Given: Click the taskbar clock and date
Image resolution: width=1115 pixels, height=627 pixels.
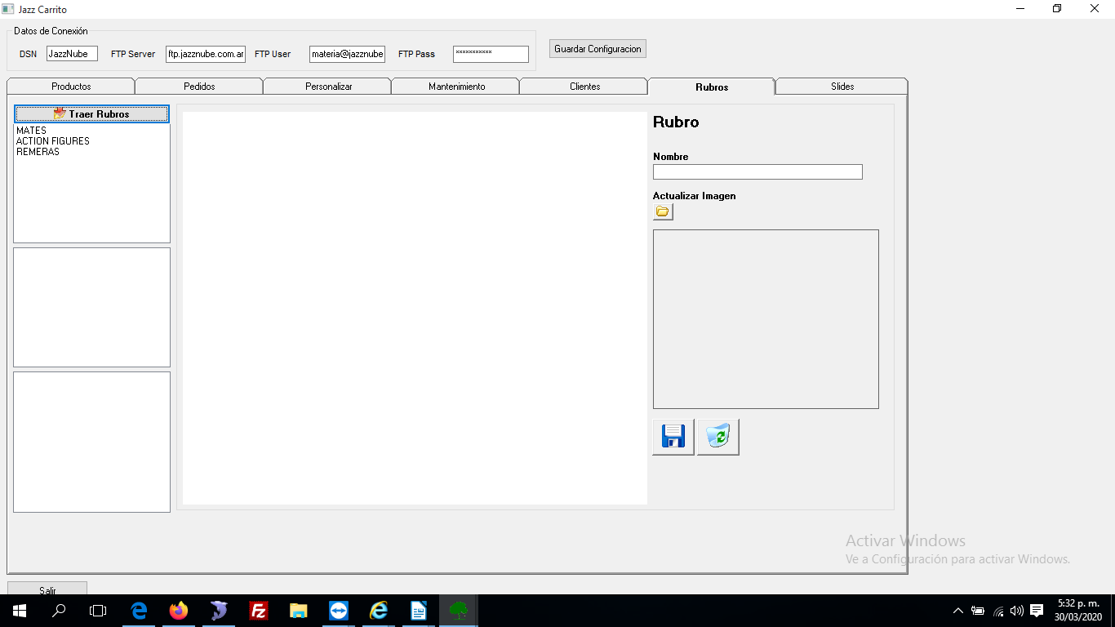Looking at the screenshot, I should 1077,611.
